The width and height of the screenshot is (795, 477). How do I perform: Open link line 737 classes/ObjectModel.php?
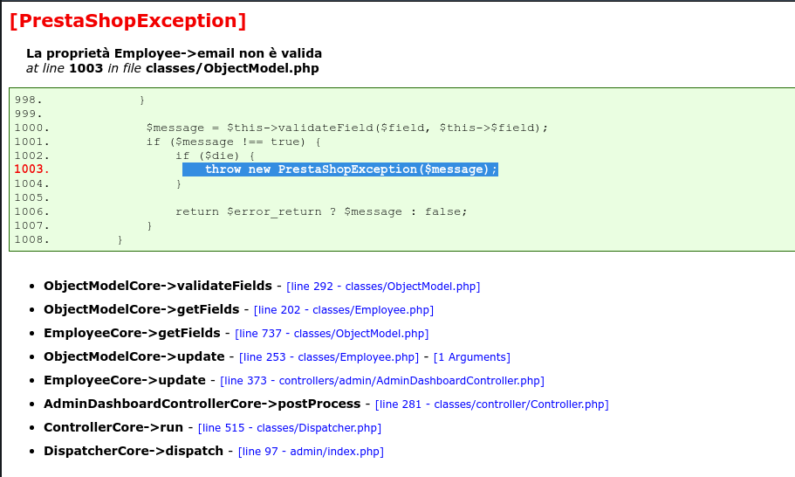click(x=332, y=334)
